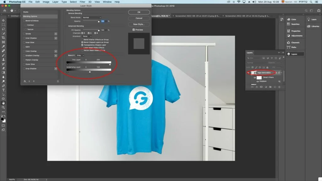
Task: Select the Clone Stamp tool
Action: point(3,59)
